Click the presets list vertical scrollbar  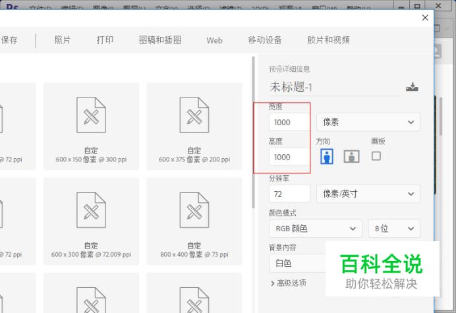[x=253, y=132]
